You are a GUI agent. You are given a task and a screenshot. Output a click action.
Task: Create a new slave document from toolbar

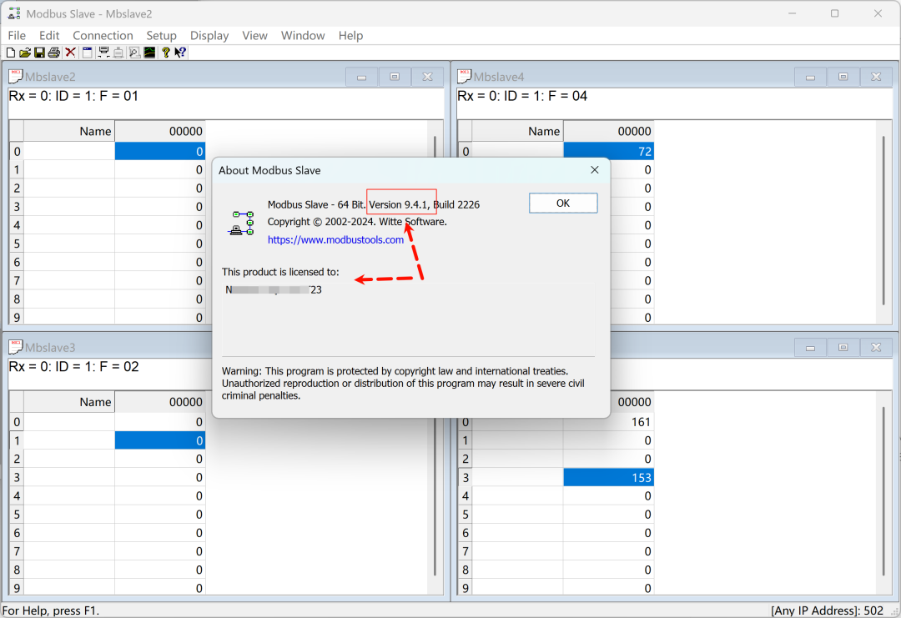pos(10,53)
